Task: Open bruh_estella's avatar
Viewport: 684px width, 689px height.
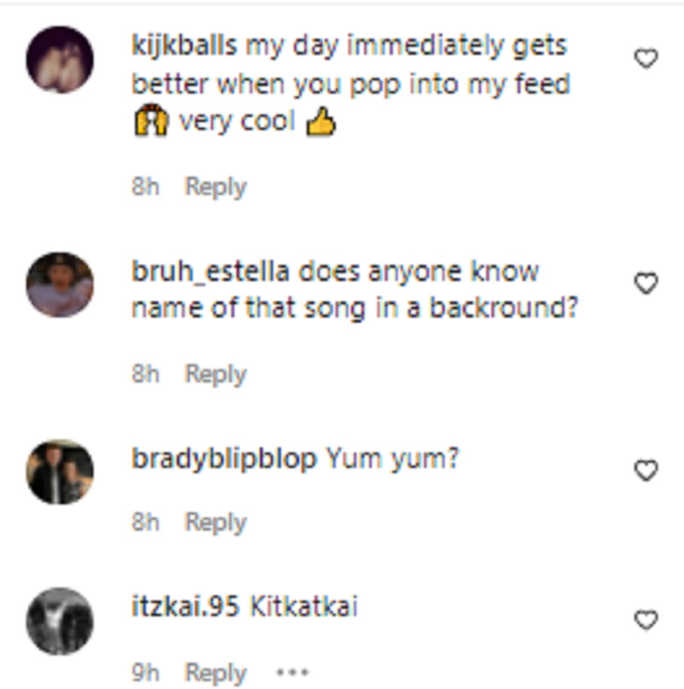Action: 60,284
